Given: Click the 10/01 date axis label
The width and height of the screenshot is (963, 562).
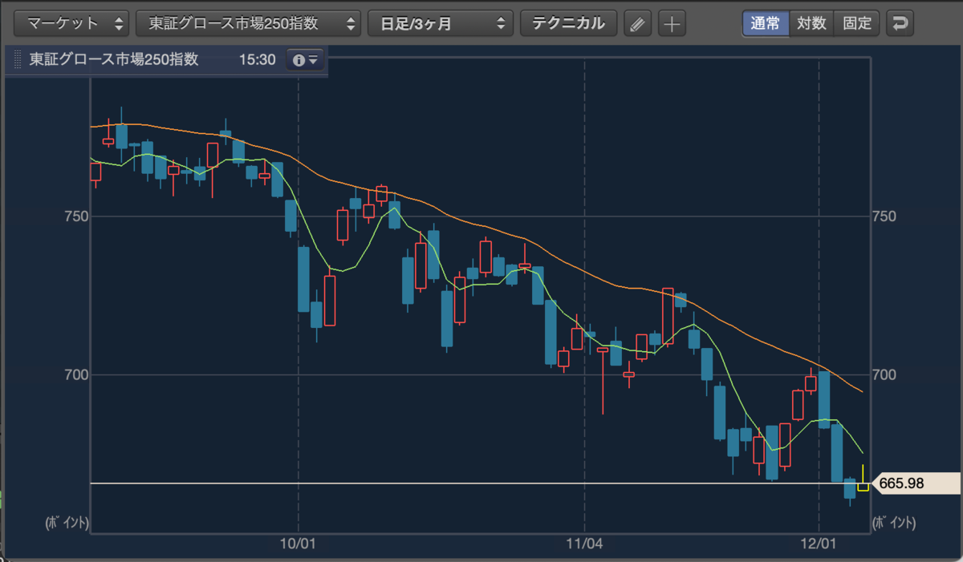Looking at the screenshot, I should pos(298,543).
